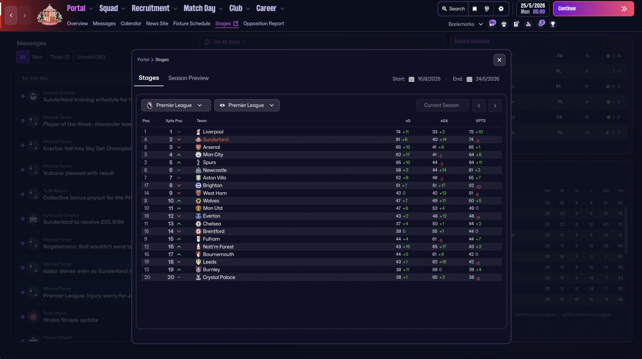This screenshot has height=359, width=642.
Task: Open the Messages submenu item
Action: click(104, 24)
